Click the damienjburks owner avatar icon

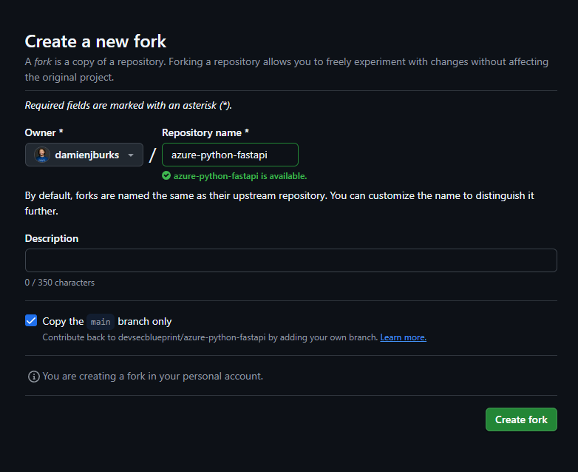tap(42, 155)
